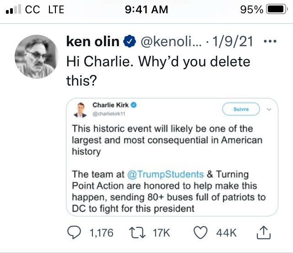Click the Suivre follow button
Viewport: 293px width, 253px height.
pos(241,109)
